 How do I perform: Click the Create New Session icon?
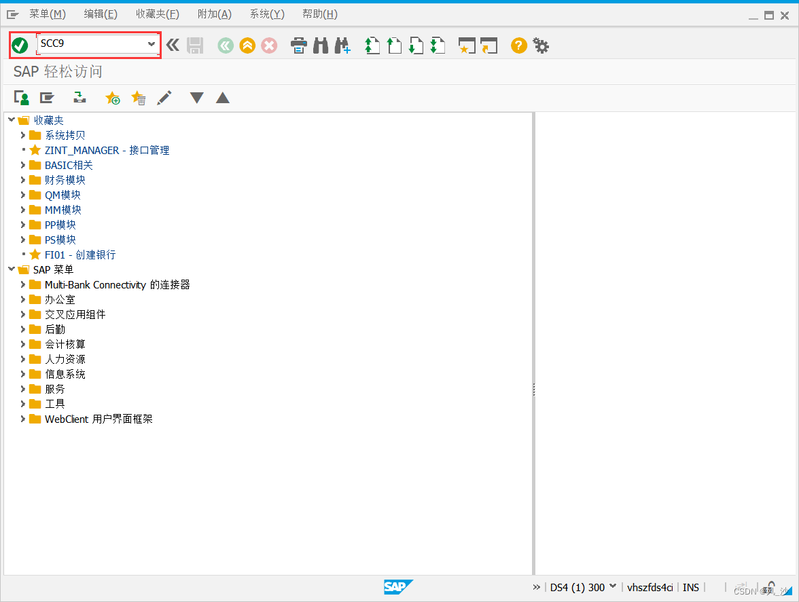pyautogui.click(x=467, y=45)
